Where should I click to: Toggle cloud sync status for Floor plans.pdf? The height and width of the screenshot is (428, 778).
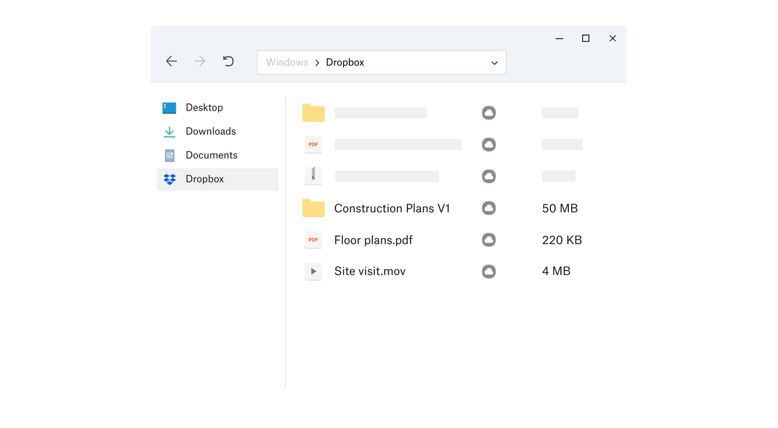(488, 240)
